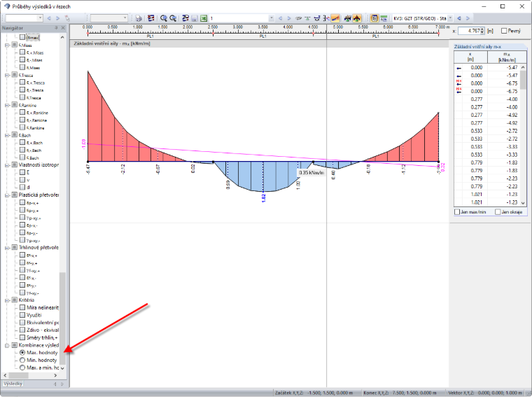Image resolution: width=532 pixels, height=399 pixels.
Task: Select Max. a min. hodnoty radio button
Action: (x=22, y=367)
